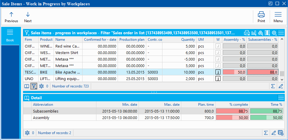The image size is (288, 140).
Task: Open the Detail panel hamburger menu
Action: [281, 98]
